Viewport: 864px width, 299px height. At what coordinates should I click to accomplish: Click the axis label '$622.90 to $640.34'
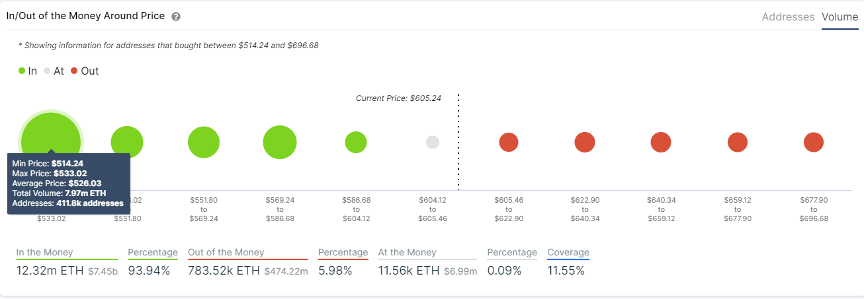(x=585, y=209)
